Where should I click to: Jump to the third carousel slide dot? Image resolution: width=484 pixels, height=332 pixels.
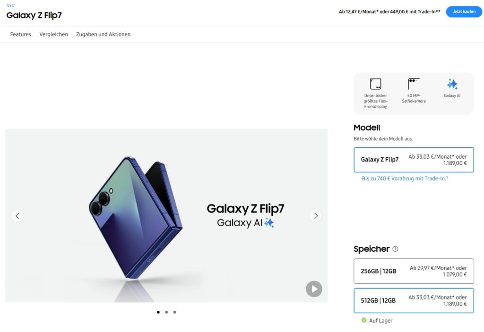click(174, 312)
